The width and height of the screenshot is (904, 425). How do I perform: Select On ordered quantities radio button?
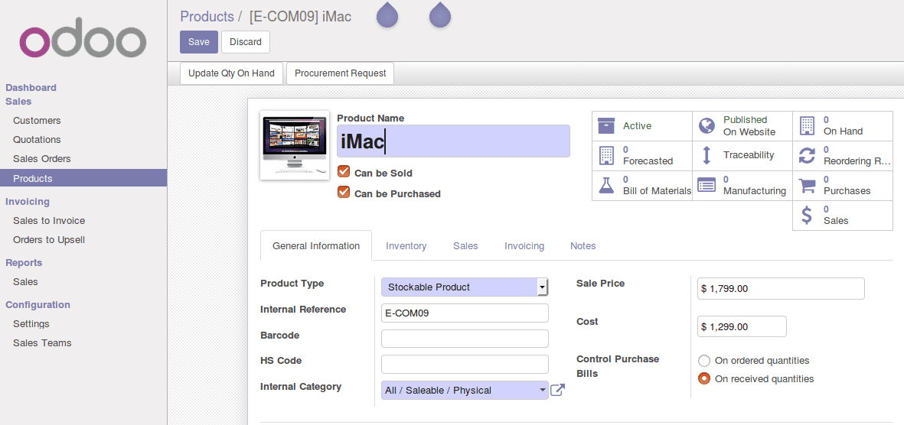coord(704,361)
